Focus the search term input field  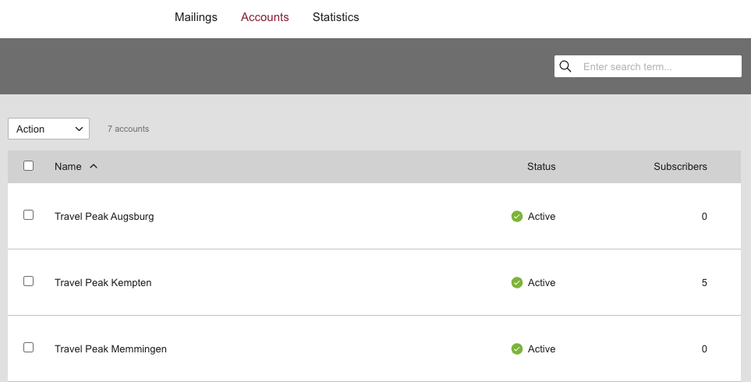[659, 67]
